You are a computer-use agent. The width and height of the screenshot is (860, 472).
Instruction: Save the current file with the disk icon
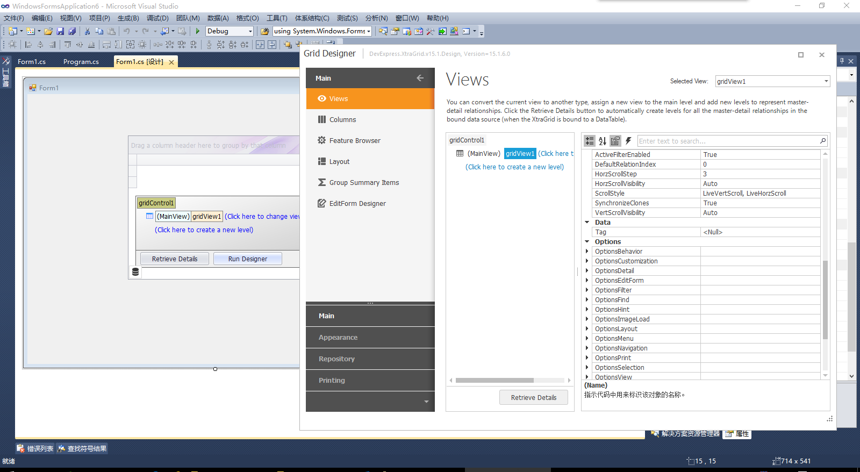[x=60, y=31]
